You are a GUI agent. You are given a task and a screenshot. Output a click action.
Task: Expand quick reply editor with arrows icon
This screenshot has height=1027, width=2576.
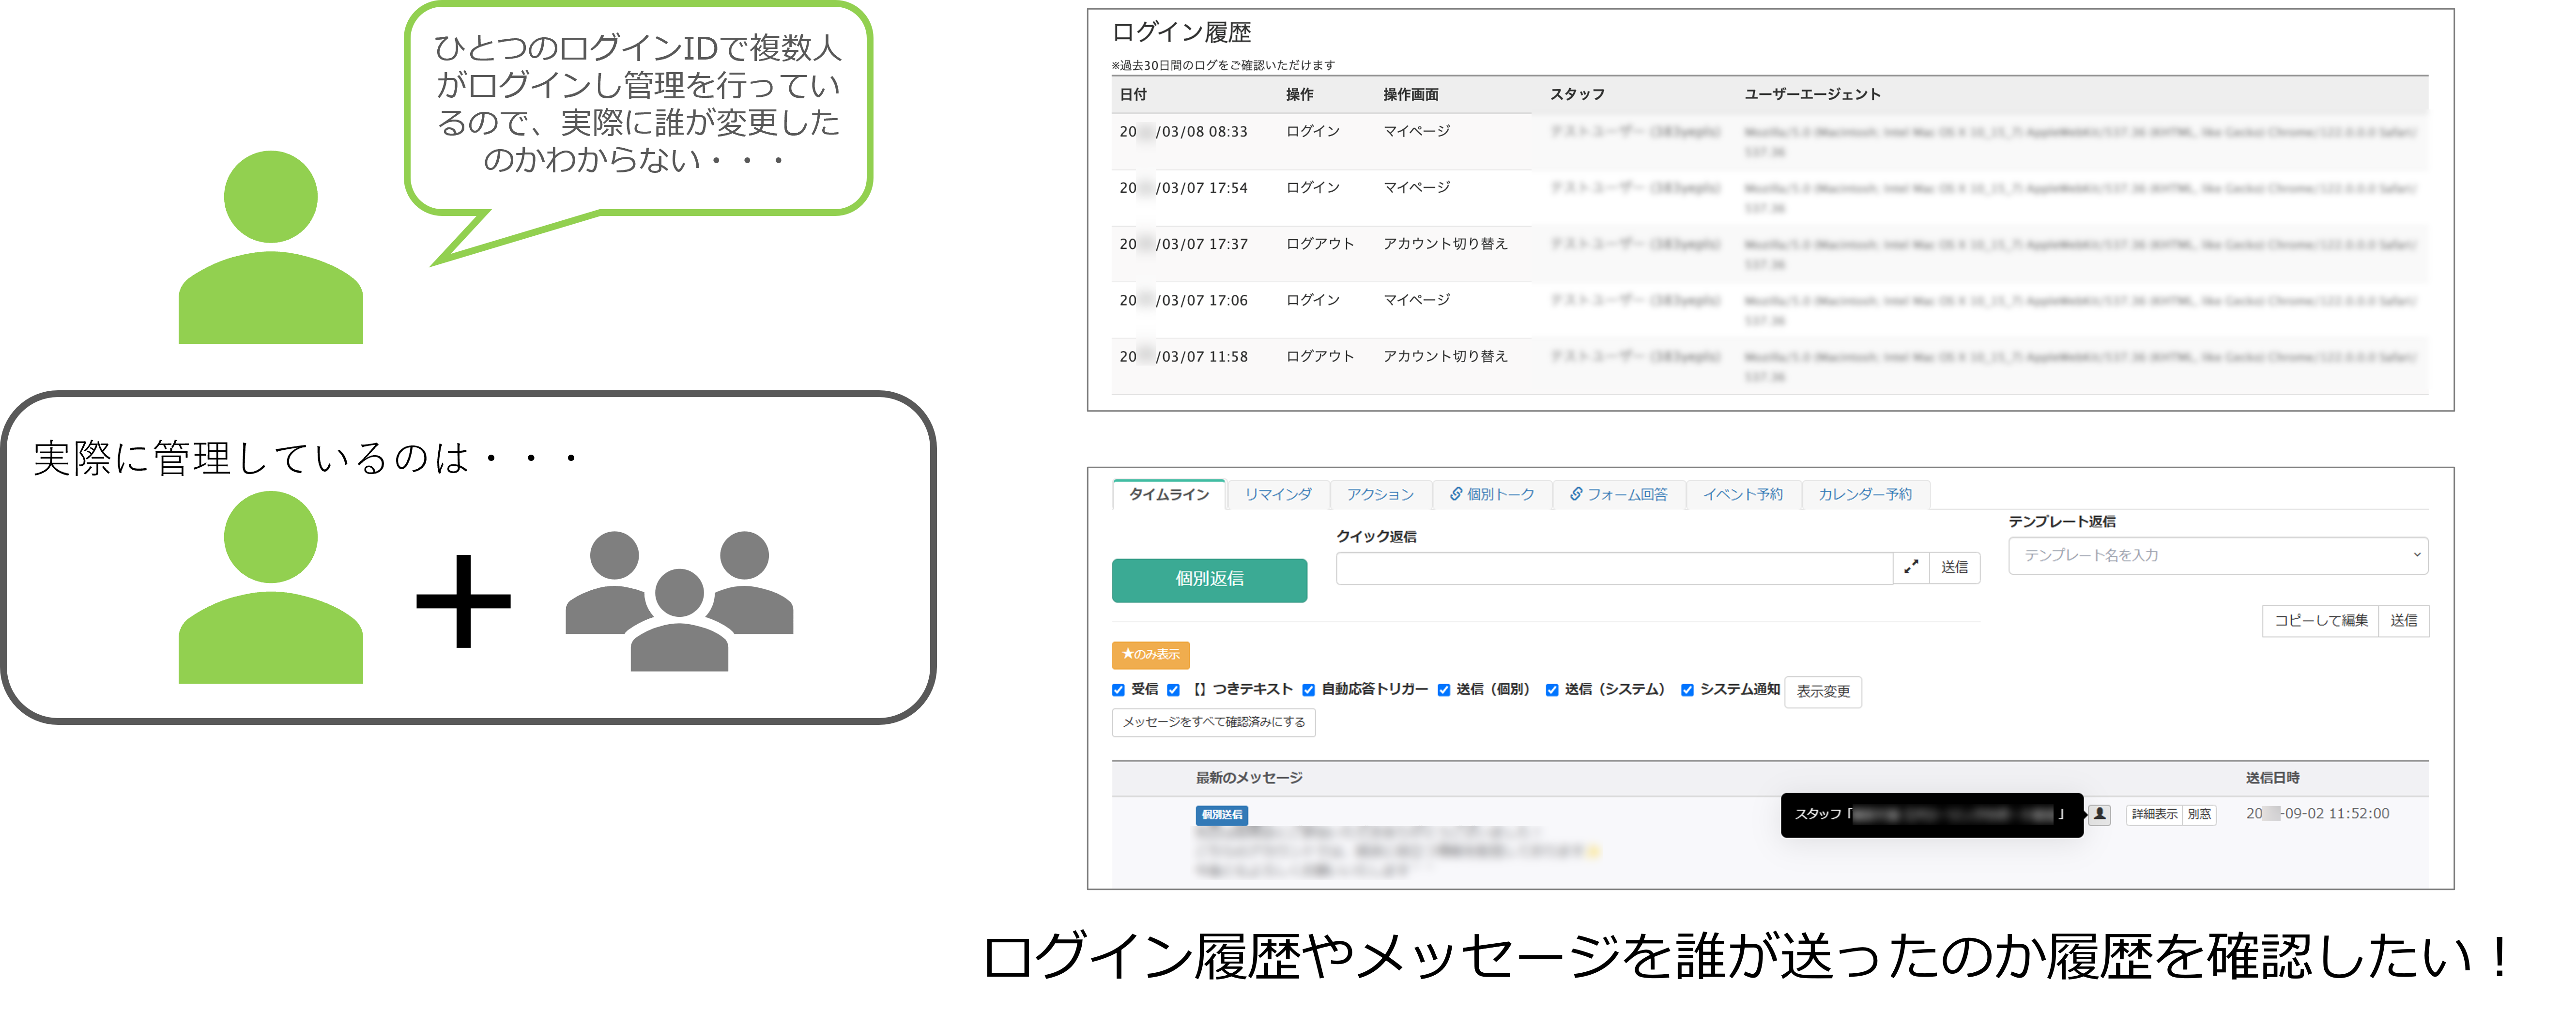pos(1911,567)
